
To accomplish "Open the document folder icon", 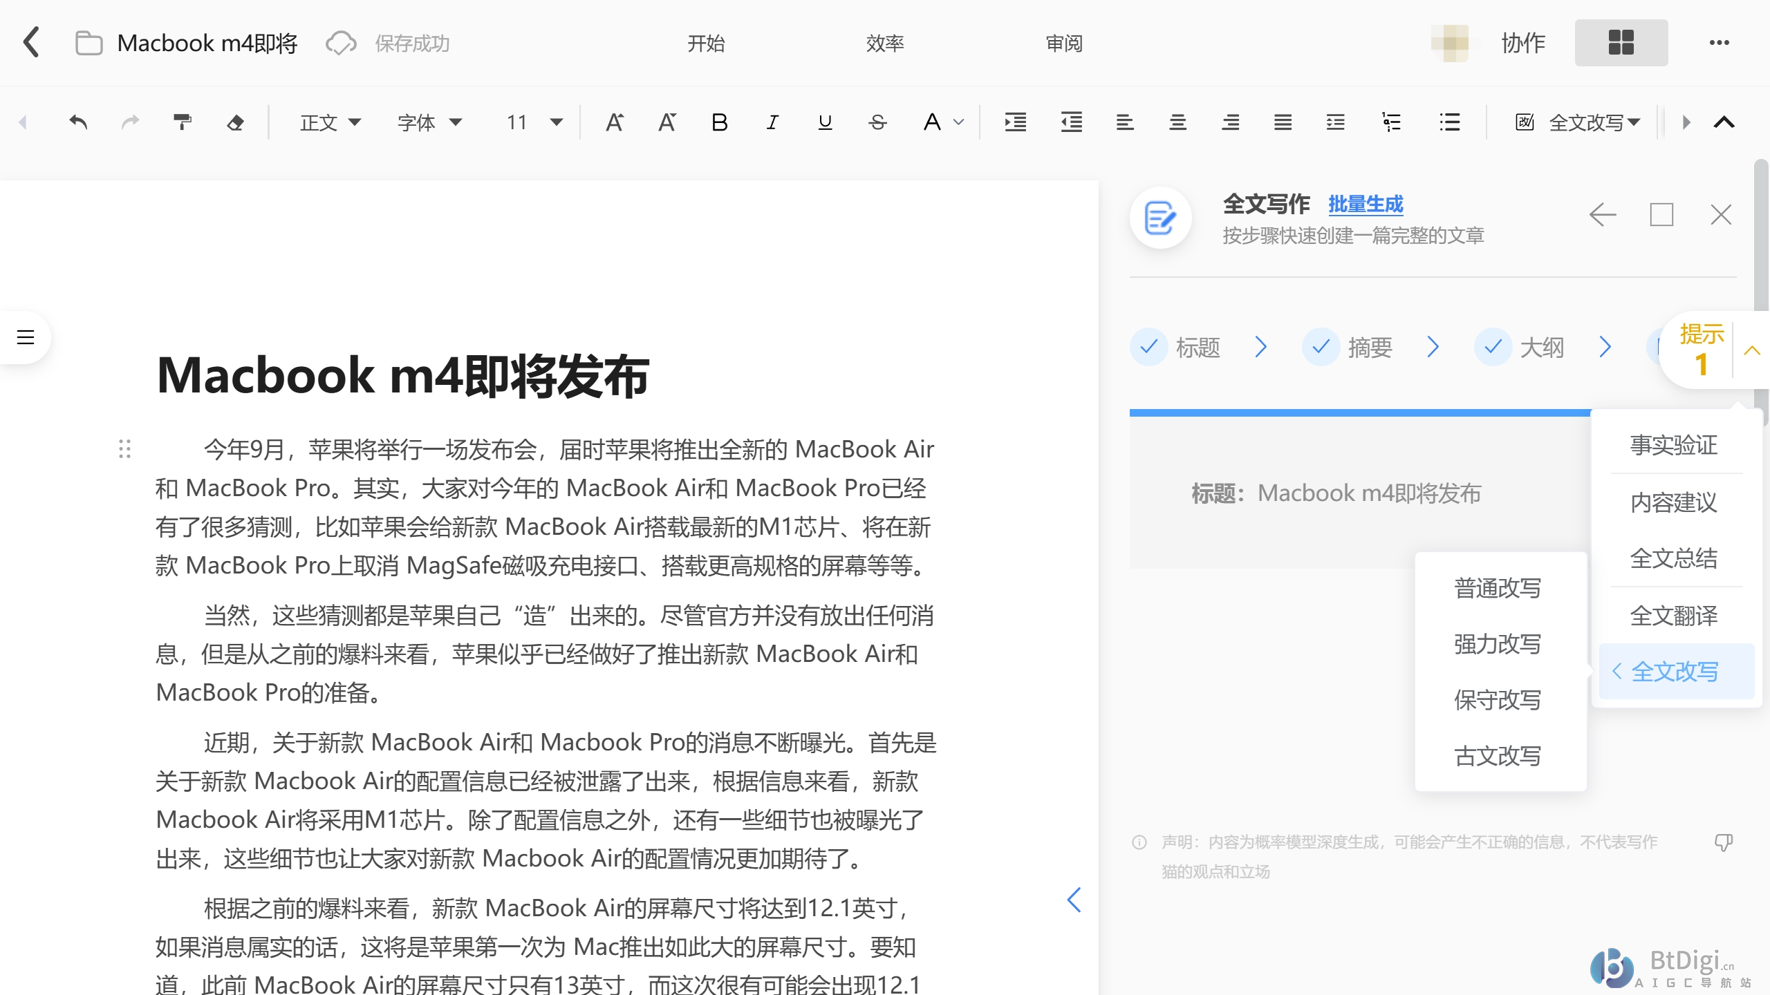I will [x=88, y=43].
